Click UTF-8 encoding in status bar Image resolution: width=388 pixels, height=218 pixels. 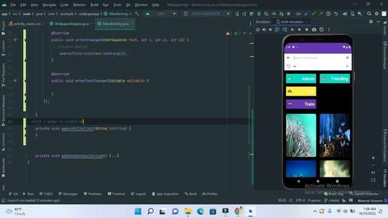(x=300, y=200)
